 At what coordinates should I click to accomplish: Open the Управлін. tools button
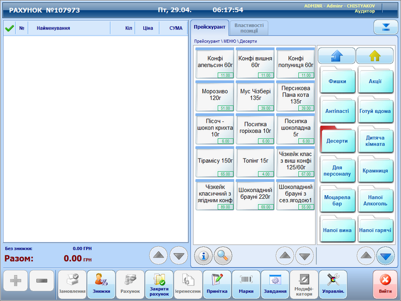(x=333, y=284)
